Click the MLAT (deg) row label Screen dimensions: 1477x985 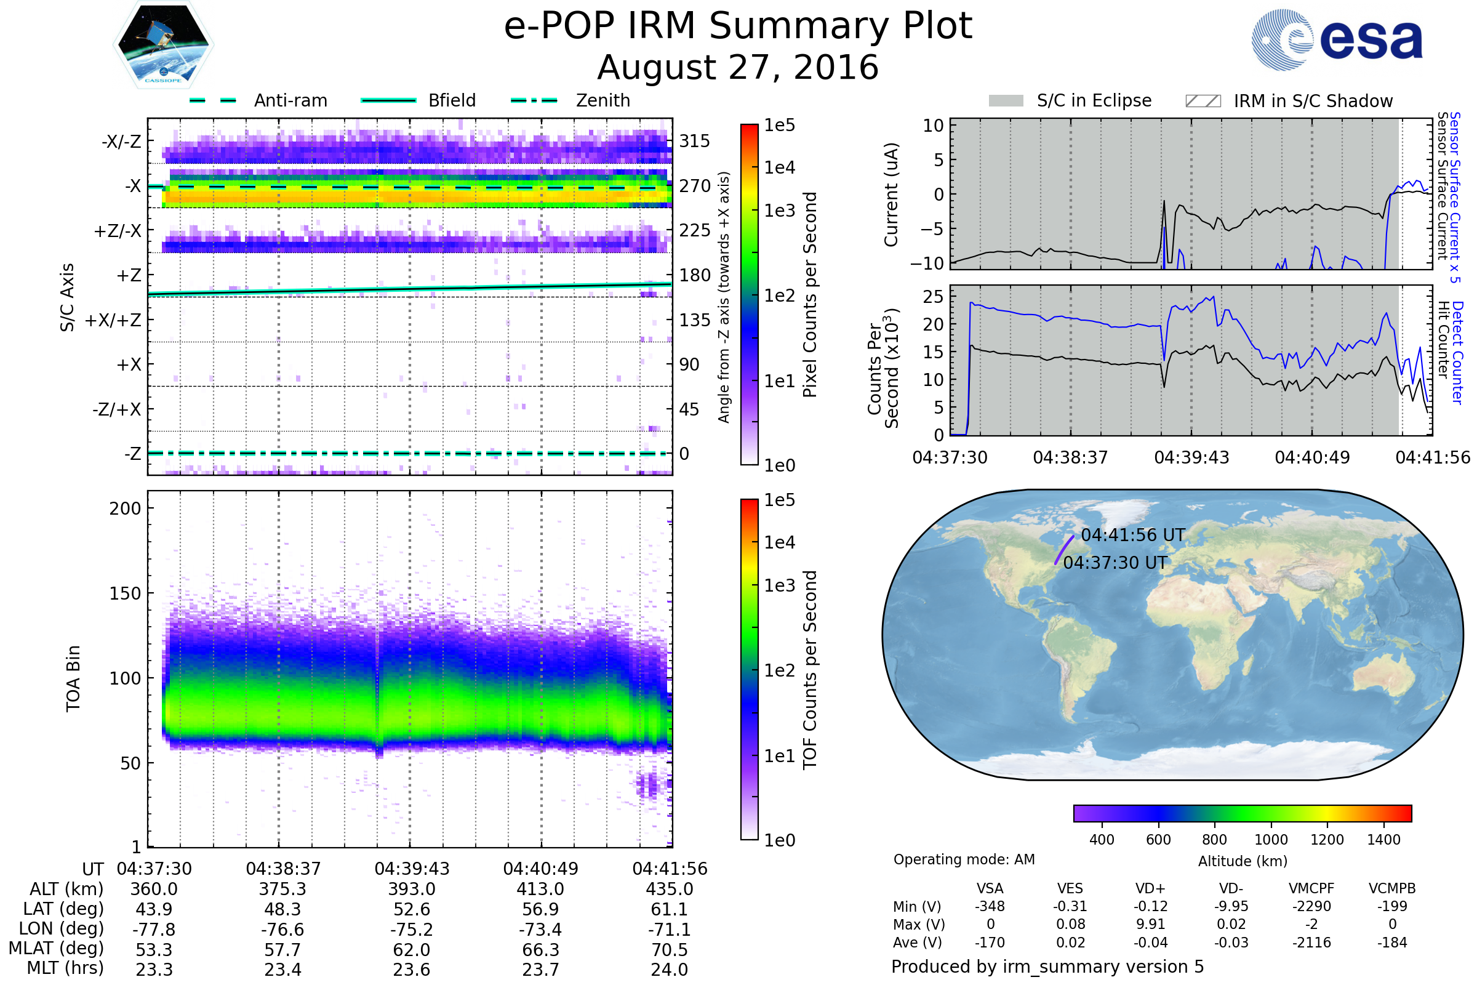click(x=57, y=948)
